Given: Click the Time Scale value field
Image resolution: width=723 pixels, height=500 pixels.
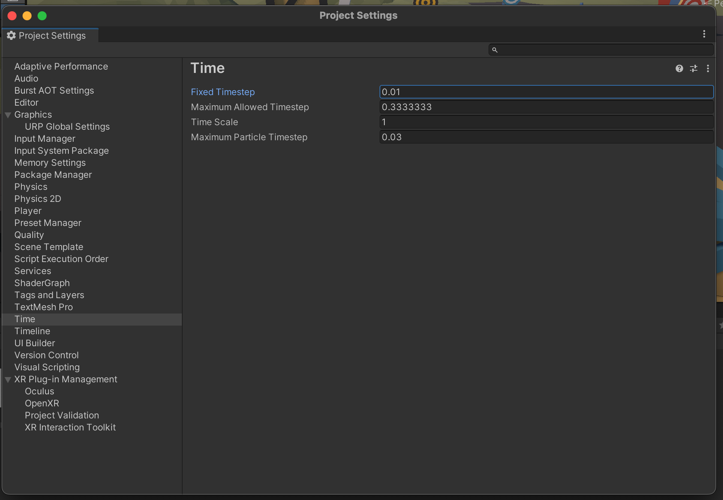Looking at the screenshot, I should coord(546,122).
